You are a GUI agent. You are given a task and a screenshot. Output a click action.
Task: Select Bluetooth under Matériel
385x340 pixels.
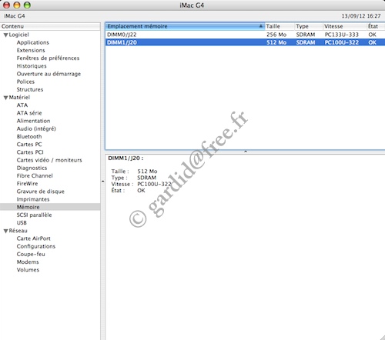pyautogui.click(x=29, y=137)
